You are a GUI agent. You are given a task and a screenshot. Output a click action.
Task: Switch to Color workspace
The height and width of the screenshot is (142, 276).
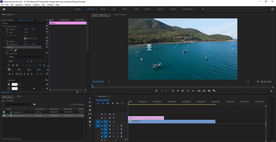click(114, 9)
